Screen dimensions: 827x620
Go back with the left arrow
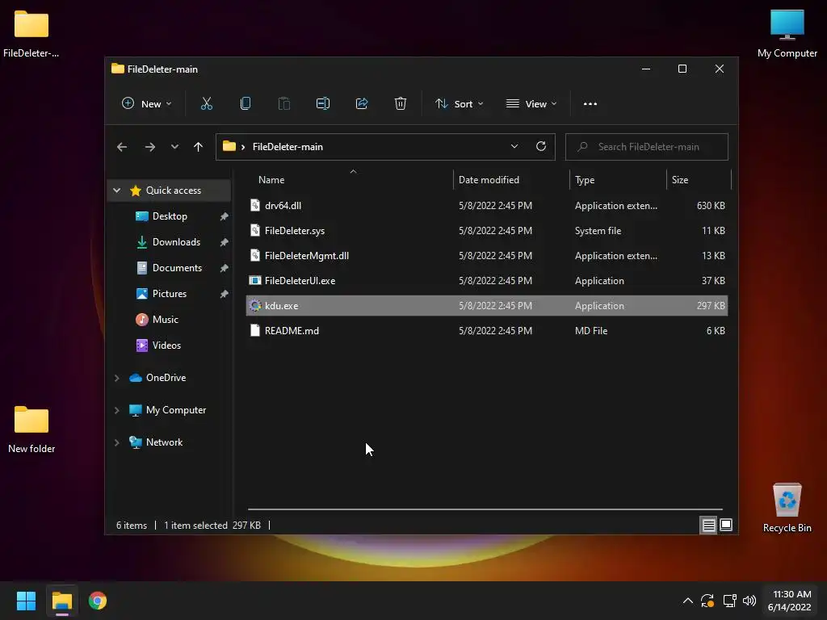click(x=122, y=147)
